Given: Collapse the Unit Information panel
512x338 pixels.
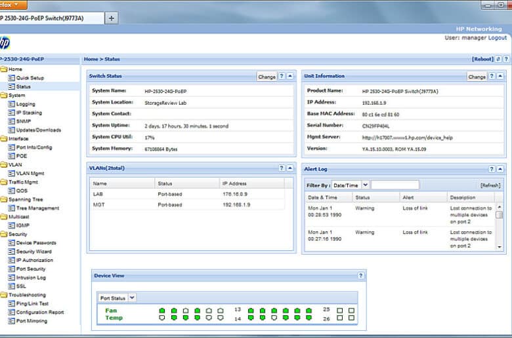Looking at the screenshot, I should pyautogui.click(x=500, y=76).
